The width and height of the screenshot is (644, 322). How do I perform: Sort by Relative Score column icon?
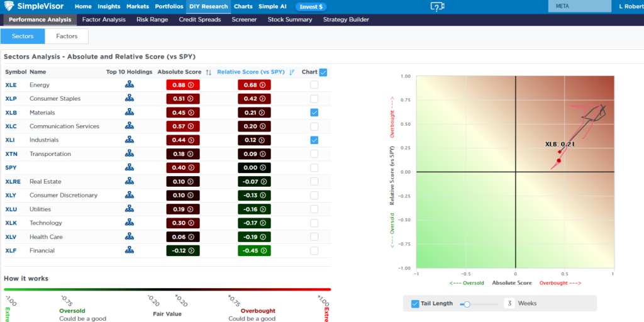(292, 72)
